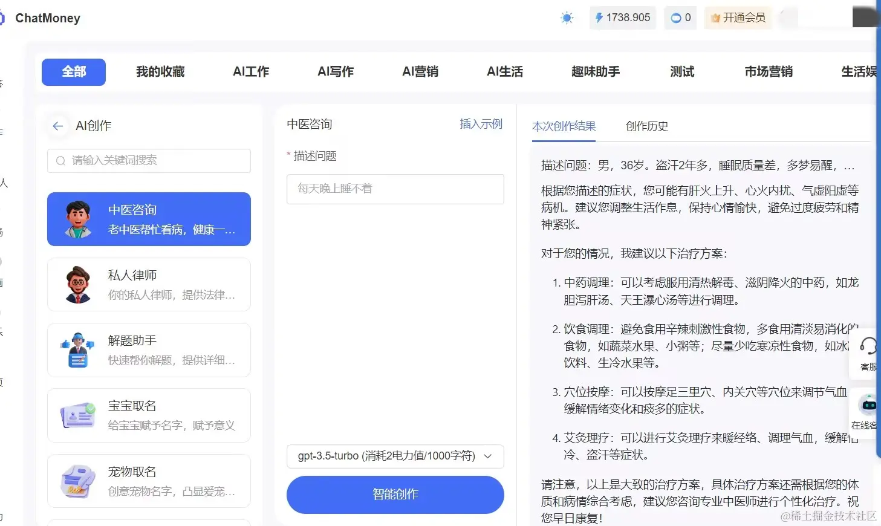Click 给宝宝赋予名字，赋予意义 description

pos(172,426)
